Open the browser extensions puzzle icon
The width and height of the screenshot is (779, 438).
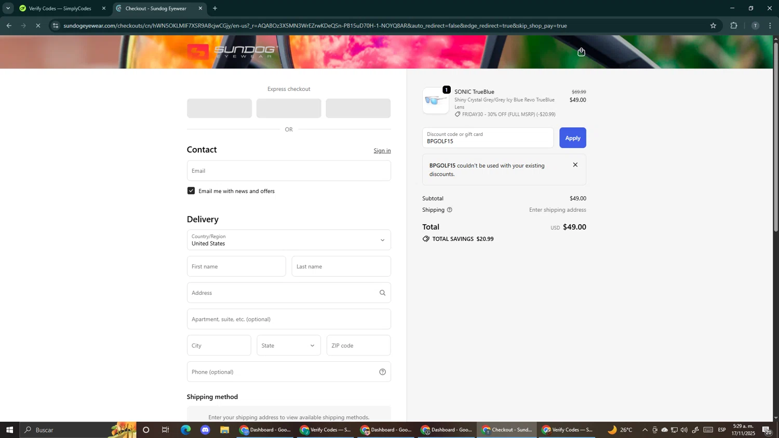734,25
